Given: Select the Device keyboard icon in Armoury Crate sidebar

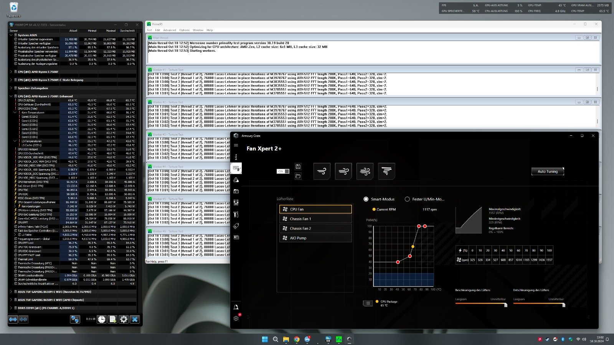Looking at the screenshot, I should [236, 168].
